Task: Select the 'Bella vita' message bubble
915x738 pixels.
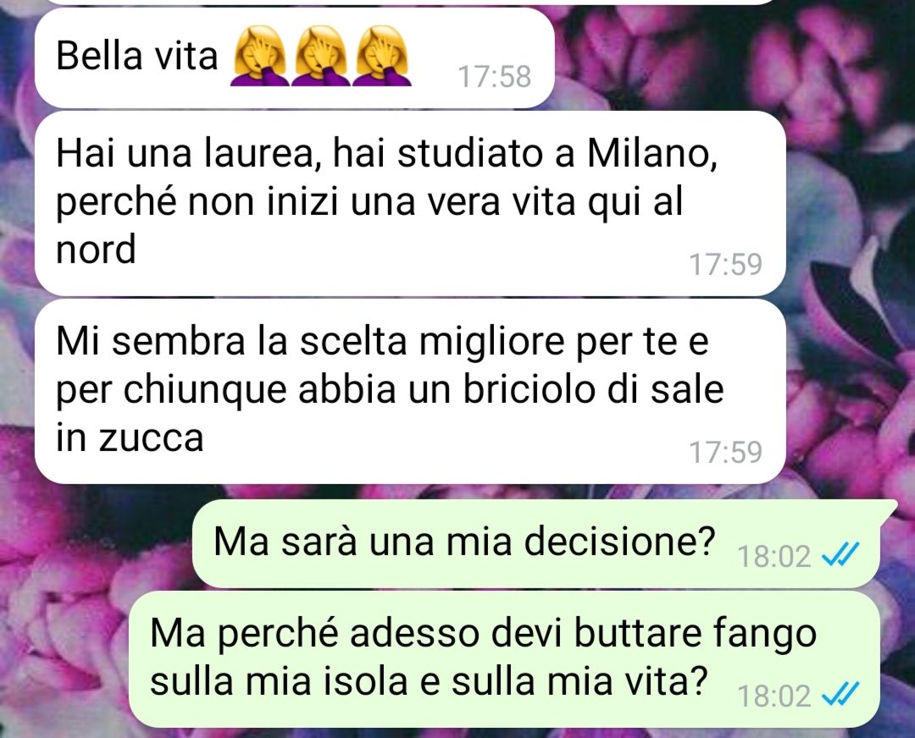Action: click(x=294, y=58)
